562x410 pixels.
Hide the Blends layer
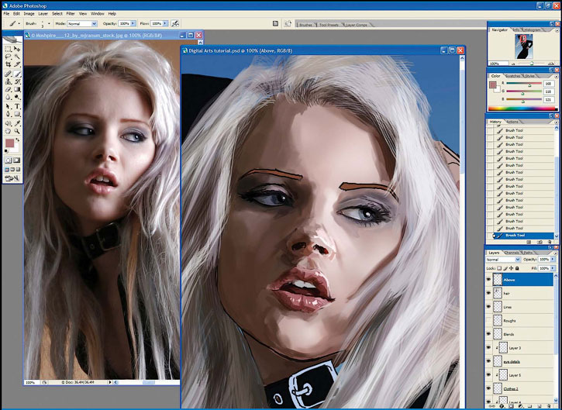click(489, 334)
